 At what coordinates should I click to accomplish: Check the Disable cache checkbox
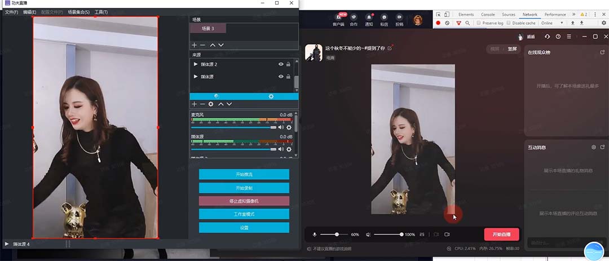(x=509, y=23)
